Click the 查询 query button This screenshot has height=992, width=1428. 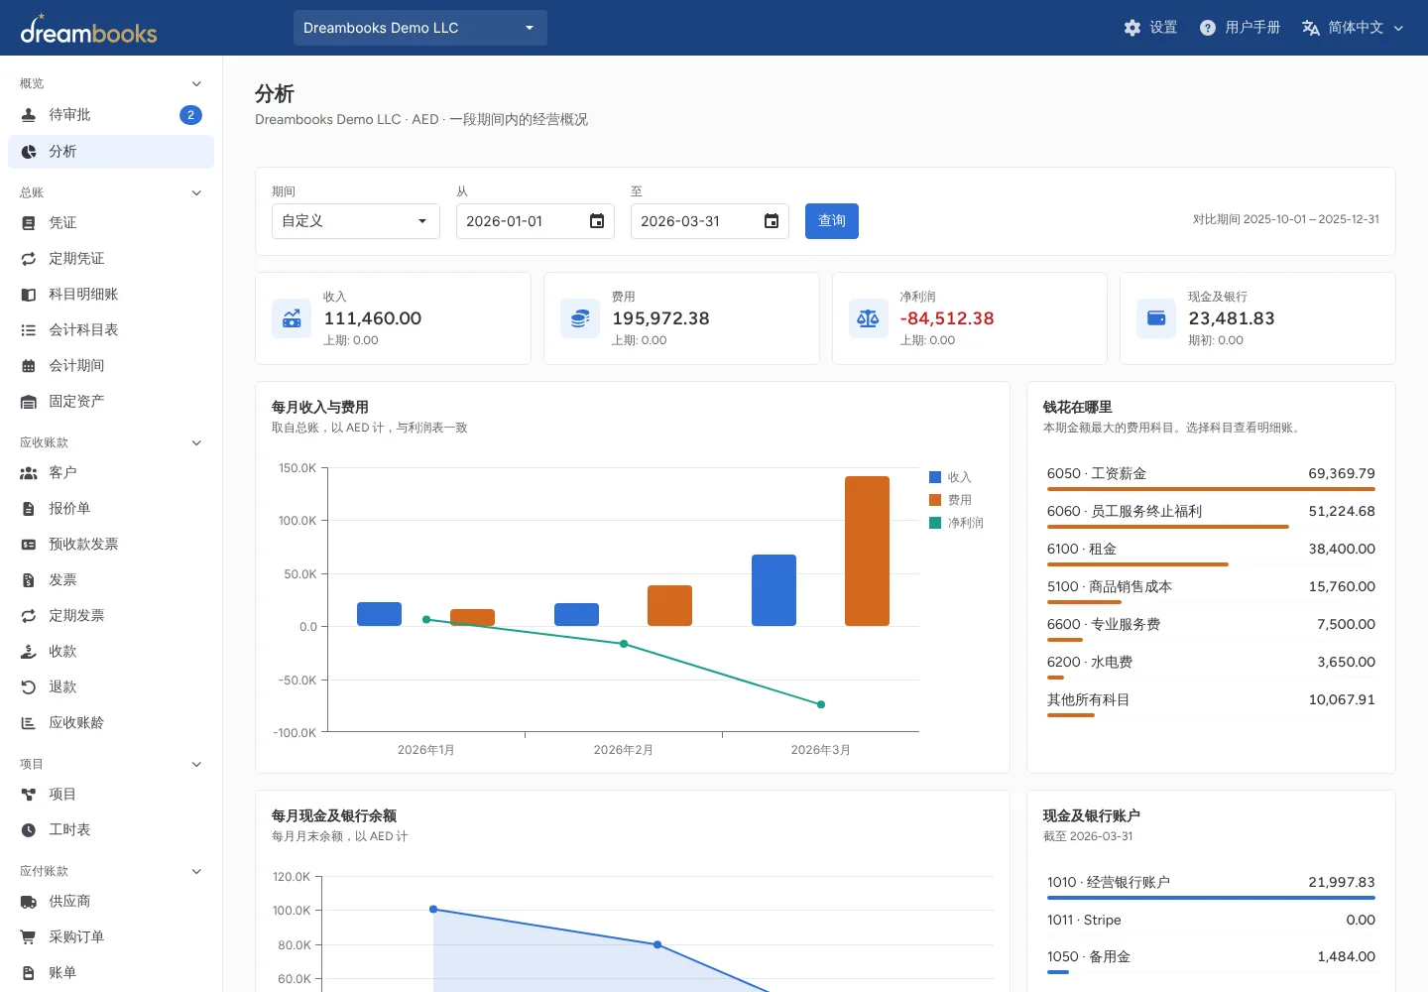coord(832,221)
